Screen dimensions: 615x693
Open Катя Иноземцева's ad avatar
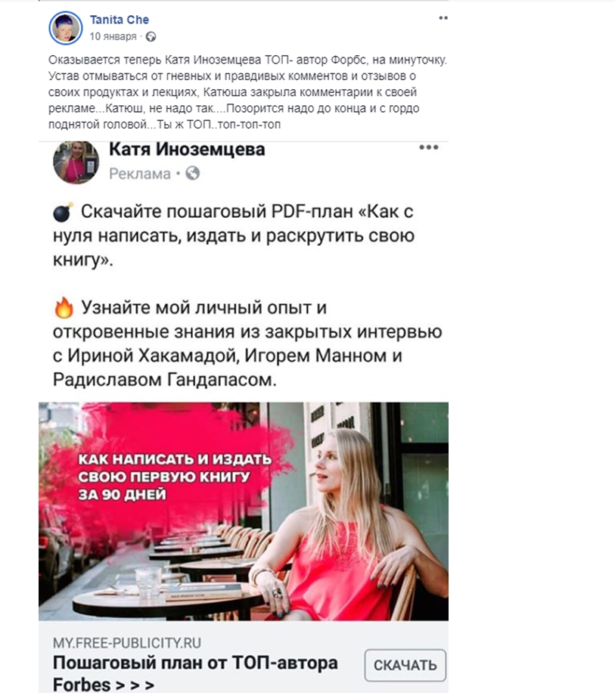tap(76, 162)
